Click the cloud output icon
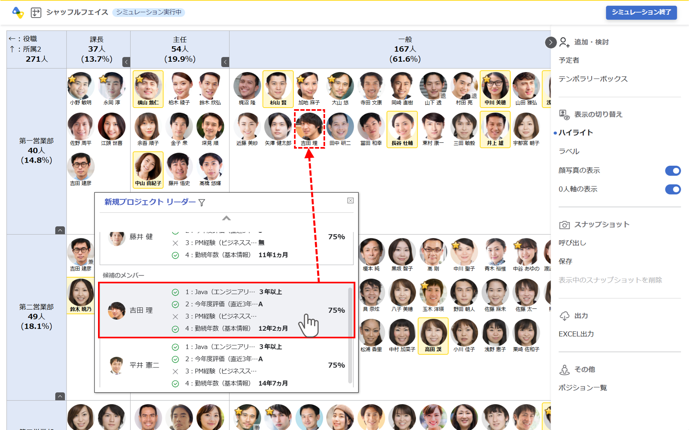The width and height of the screenshot is (690, 430). click(564, 316)
